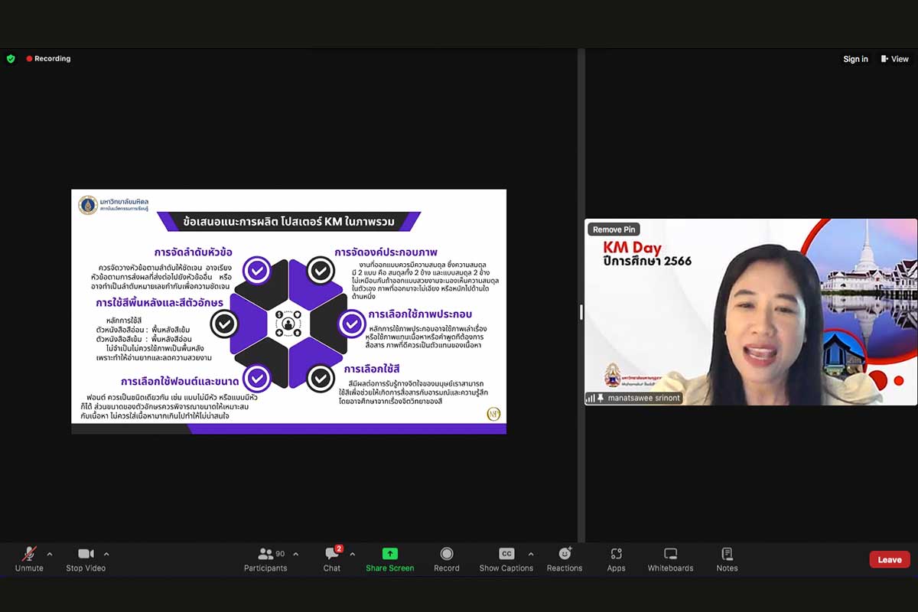Open the Chat panel
This screenshot has height=612, width=918.
coord(332,555)
